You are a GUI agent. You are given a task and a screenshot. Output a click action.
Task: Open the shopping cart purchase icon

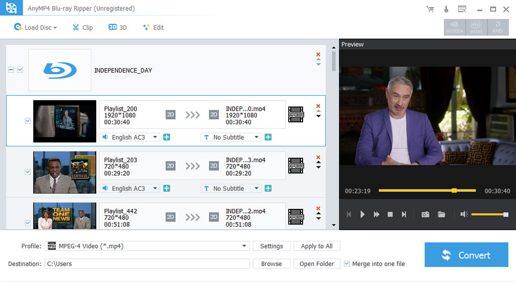click(430, 9)
